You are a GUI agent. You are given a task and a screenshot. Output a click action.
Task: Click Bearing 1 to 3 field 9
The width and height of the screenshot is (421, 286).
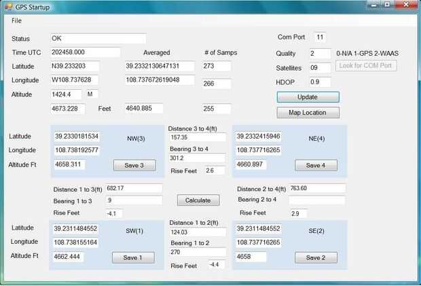point(134,200)
